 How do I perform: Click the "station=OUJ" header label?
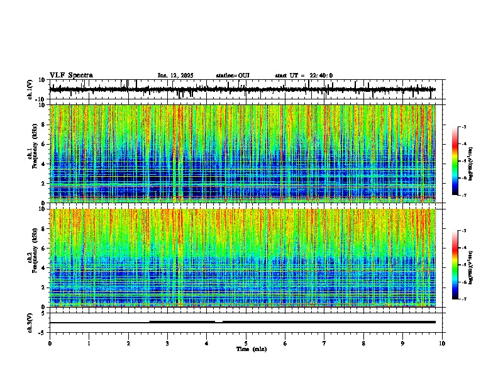(x=233, y=75)
